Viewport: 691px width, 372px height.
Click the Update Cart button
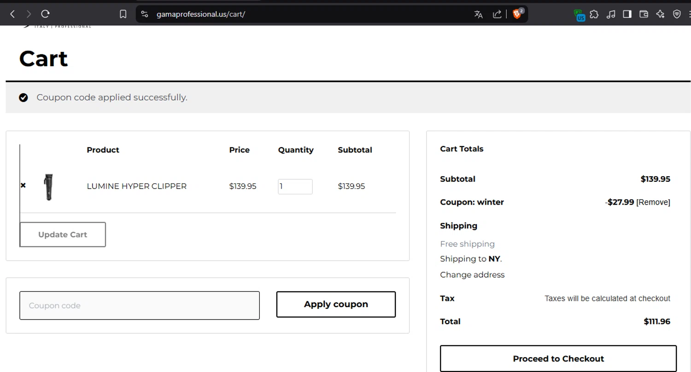tap(63, 235)
